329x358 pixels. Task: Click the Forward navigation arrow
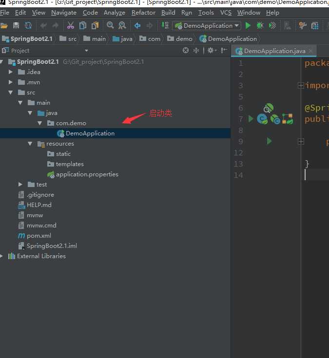[x=150, y=25]
